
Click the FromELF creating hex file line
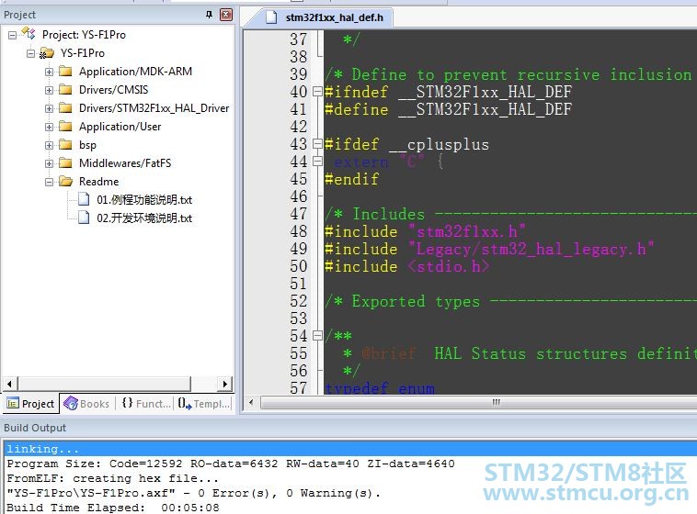112,478
